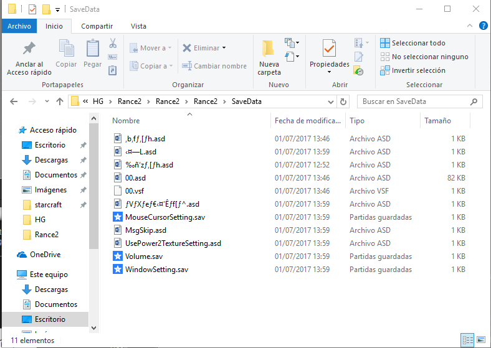
Task: Open the help question mark icon
Action: [x=483, y=26]
